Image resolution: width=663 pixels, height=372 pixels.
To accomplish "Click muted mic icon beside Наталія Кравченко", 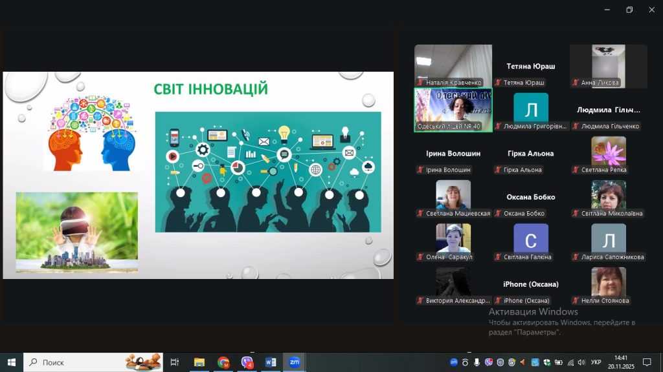I will (x=420, y=83).
